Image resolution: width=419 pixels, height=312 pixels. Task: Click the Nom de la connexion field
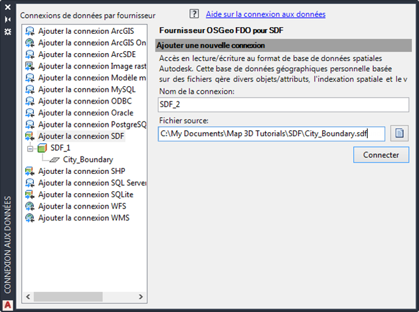284,105
